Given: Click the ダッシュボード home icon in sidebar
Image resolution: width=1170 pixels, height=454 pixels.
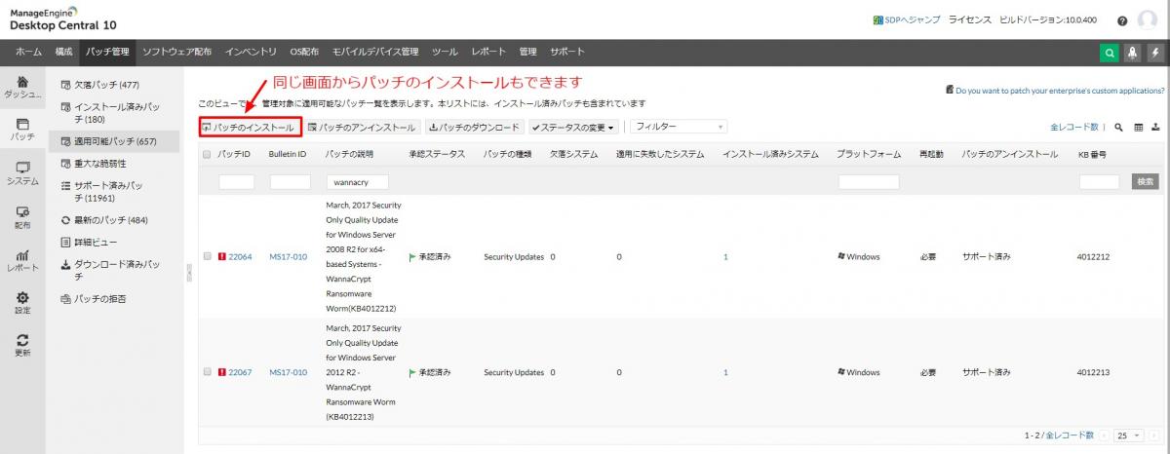Looking at the screenshot, I should point(22,86).
